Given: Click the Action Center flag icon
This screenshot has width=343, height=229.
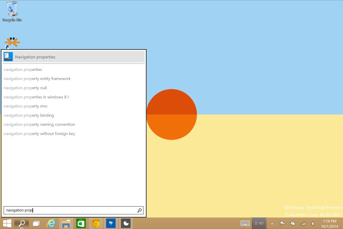Looking at the screenshot, I should pyautogui.click(x=282, y=223).
